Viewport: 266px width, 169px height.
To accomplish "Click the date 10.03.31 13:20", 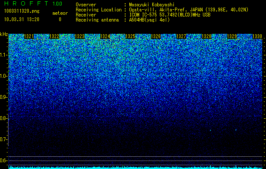I will coord(22,19).
